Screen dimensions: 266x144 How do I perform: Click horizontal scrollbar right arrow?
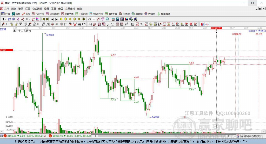click(229, 136)
